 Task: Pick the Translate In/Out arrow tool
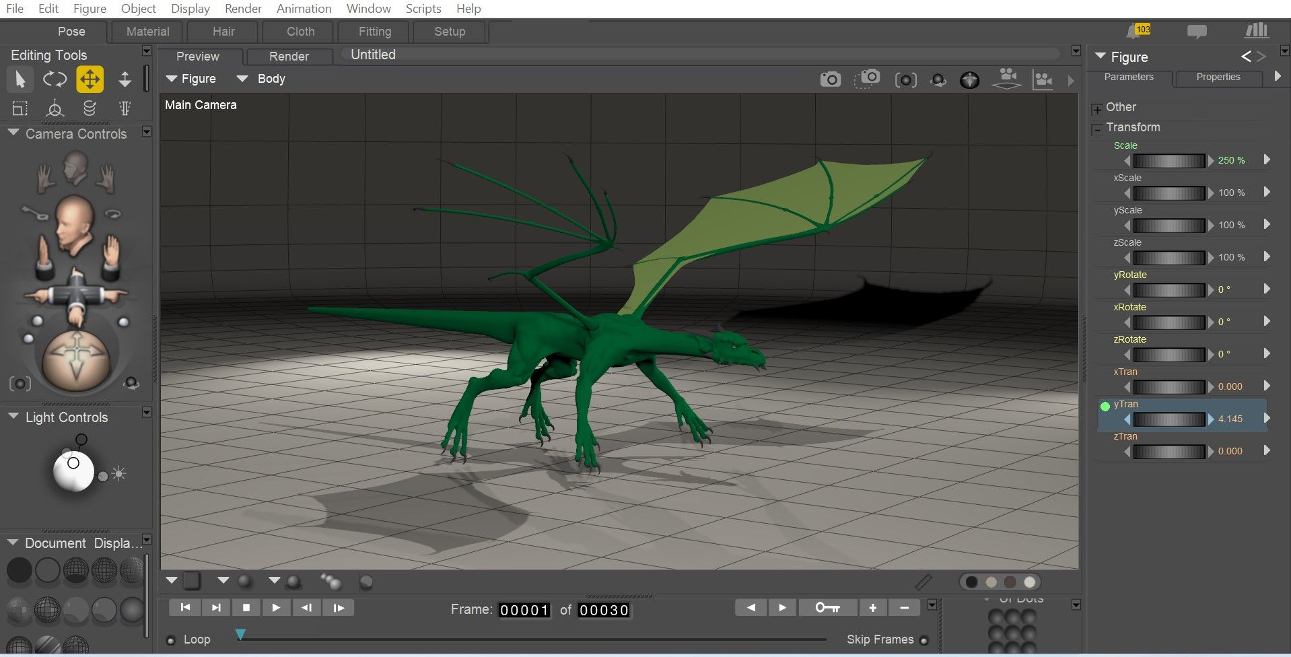[x=125, y=79]
